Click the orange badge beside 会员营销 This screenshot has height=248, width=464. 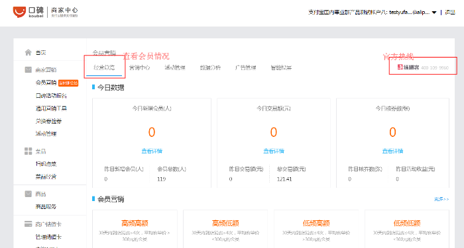coord(68,83)
